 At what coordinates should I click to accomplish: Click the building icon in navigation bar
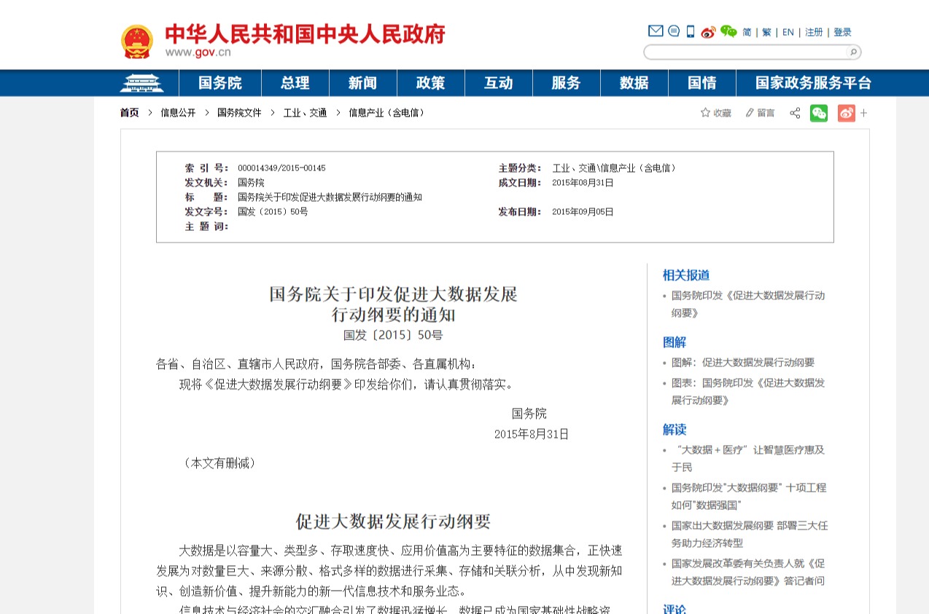[x=141, y=83]
